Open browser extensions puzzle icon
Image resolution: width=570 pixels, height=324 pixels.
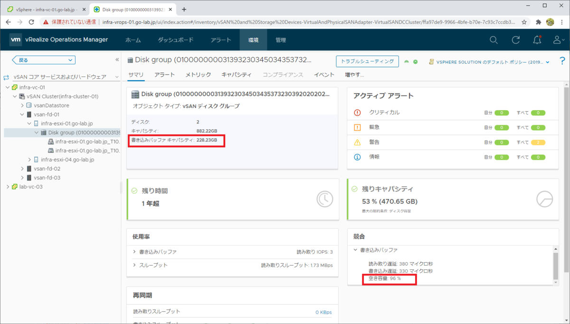click(539, 22)
